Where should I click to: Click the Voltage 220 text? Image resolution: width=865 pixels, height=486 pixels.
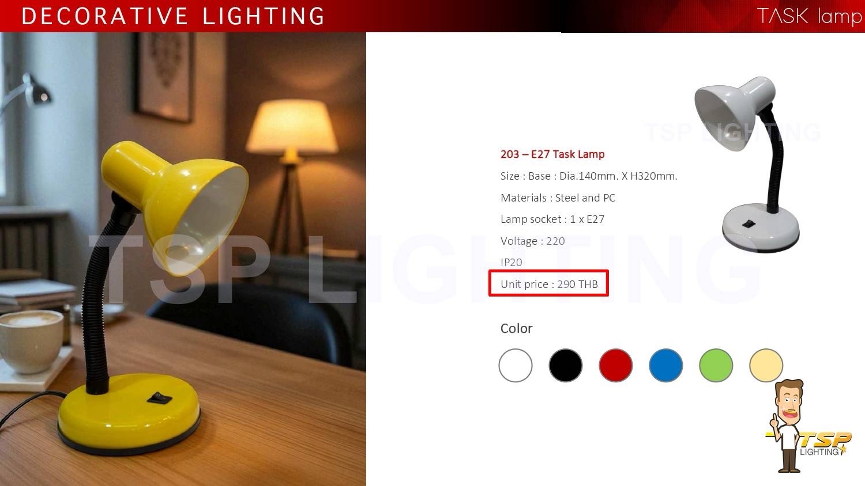coord(532,241)
